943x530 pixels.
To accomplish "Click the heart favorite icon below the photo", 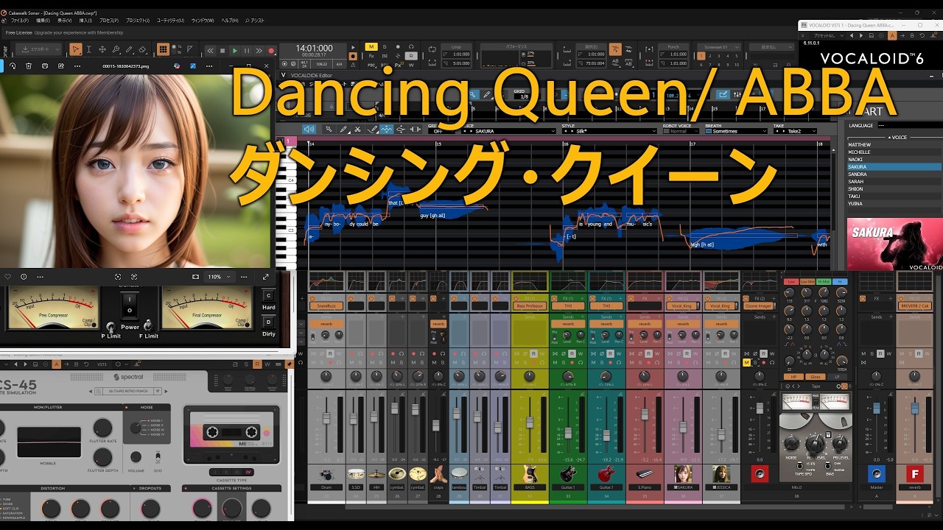I will click(8, 277).
